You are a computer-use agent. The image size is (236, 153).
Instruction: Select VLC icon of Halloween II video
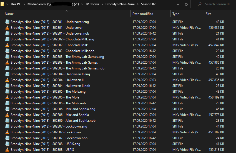point(7,80)
